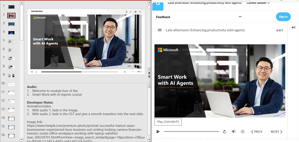Mute audio with the speaker icon
Viewport: 299px width, 142px height.
pyautogui.click(x=233, y=132)
